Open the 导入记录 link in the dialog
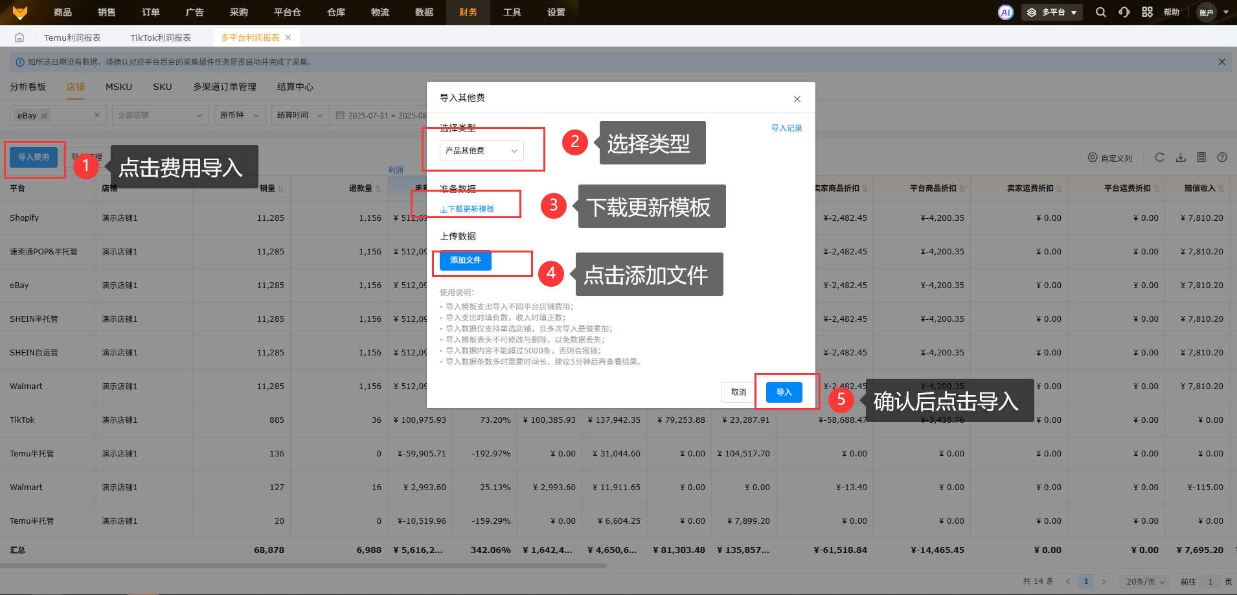This screenshot has height=595, width=1237. click(x=786, y=128)
